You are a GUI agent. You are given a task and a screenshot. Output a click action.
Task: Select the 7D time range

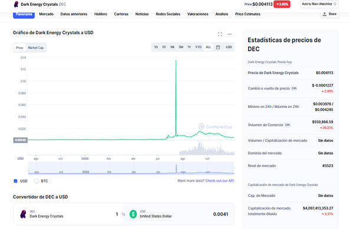point(164,47)
